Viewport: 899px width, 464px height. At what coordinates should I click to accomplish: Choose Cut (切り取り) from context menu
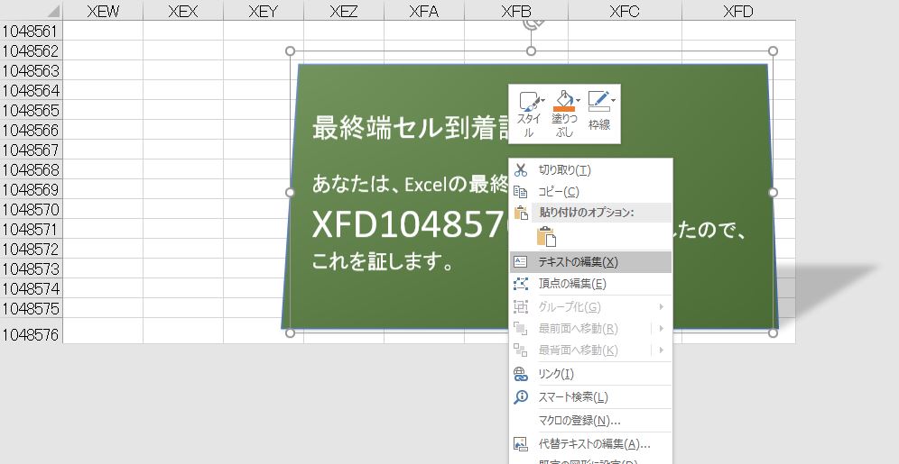[x=590, y=170]
